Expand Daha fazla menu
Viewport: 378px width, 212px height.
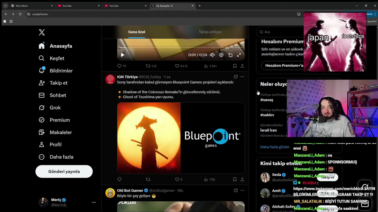(56, 157)
